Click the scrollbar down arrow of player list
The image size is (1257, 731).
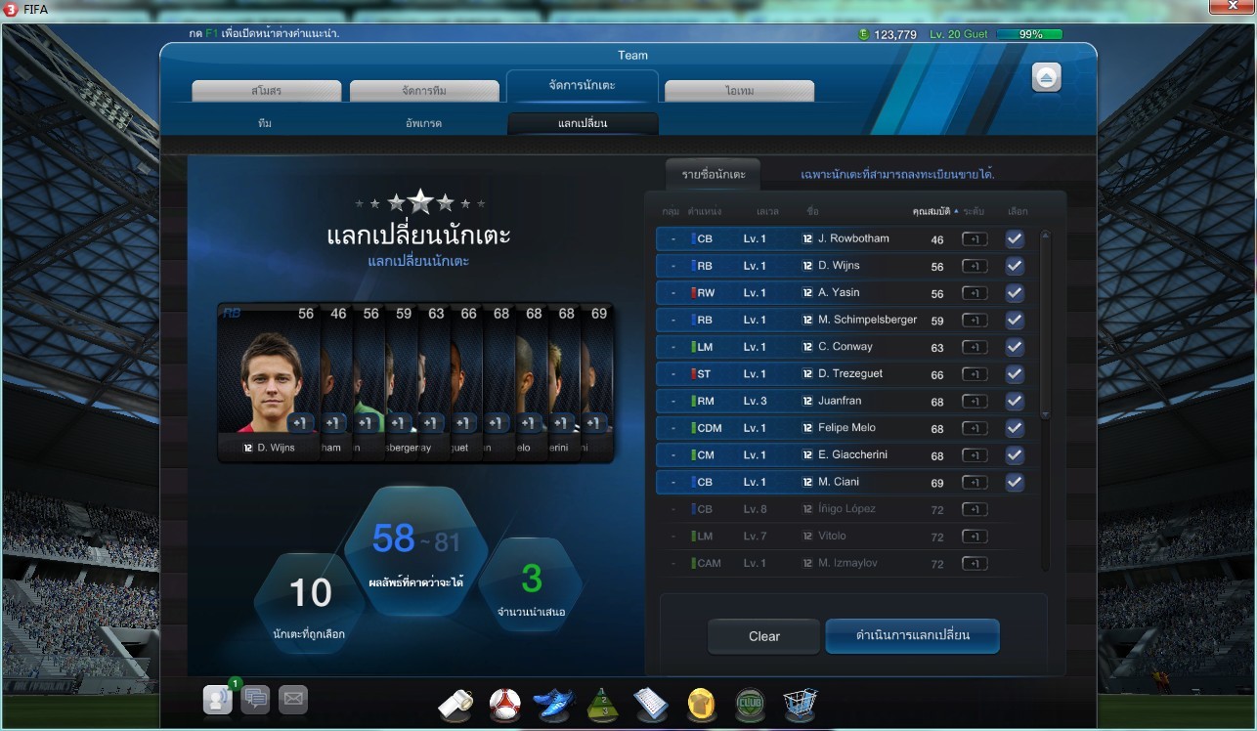pyautogui.click(x=1045, y=415)
